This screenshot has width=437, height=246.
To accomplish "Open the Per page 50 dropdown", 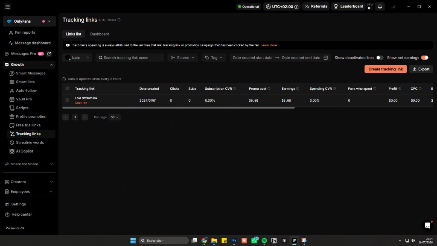I will click(114, 117).
